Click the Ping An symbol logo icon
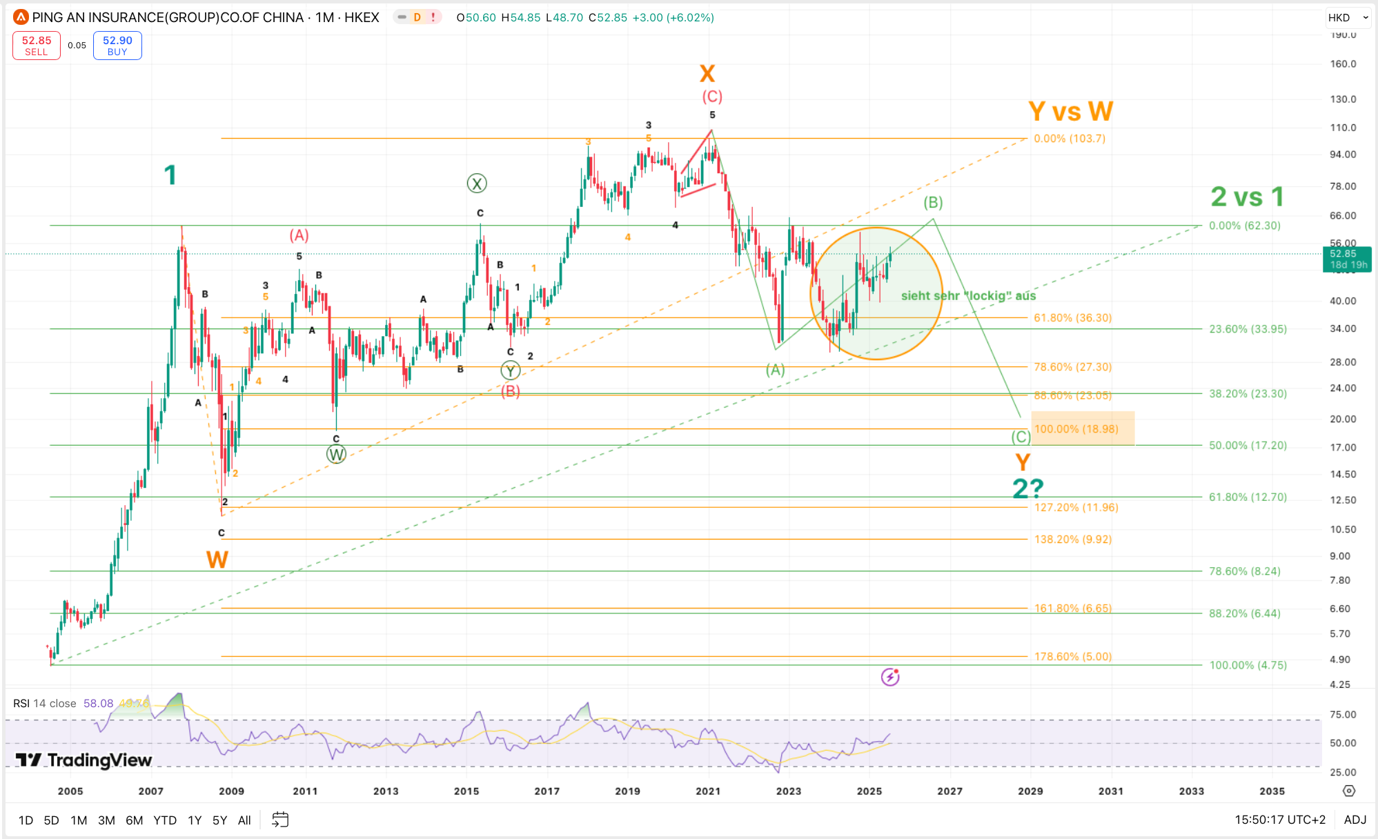This screenshot has width=1378, height=839. click(x=21, y=17)
